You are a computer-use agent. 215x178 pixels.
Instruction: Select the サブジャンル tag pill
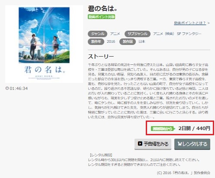point(138,34)
